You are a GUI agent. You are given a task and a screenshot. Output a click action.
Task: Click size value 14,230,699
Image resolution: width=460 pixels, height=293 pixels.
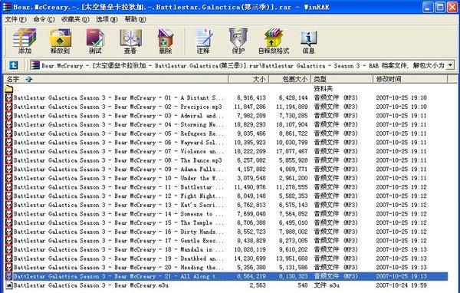(x=250, y=258)
